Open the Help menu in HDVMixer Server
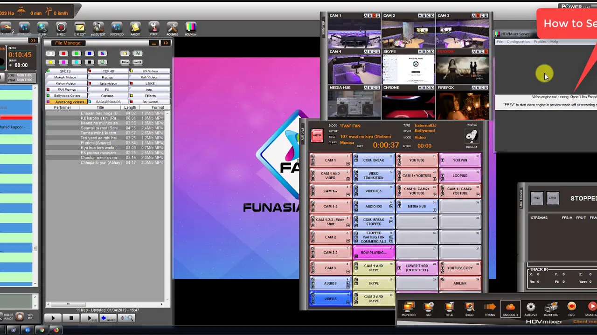The image size is (597, 335). (x=554, y=42)
